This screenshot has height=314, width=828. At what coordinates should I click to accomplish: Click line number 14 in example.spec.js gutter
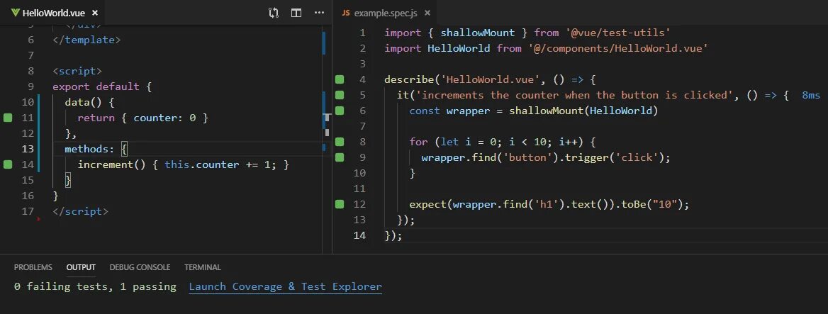359,235
